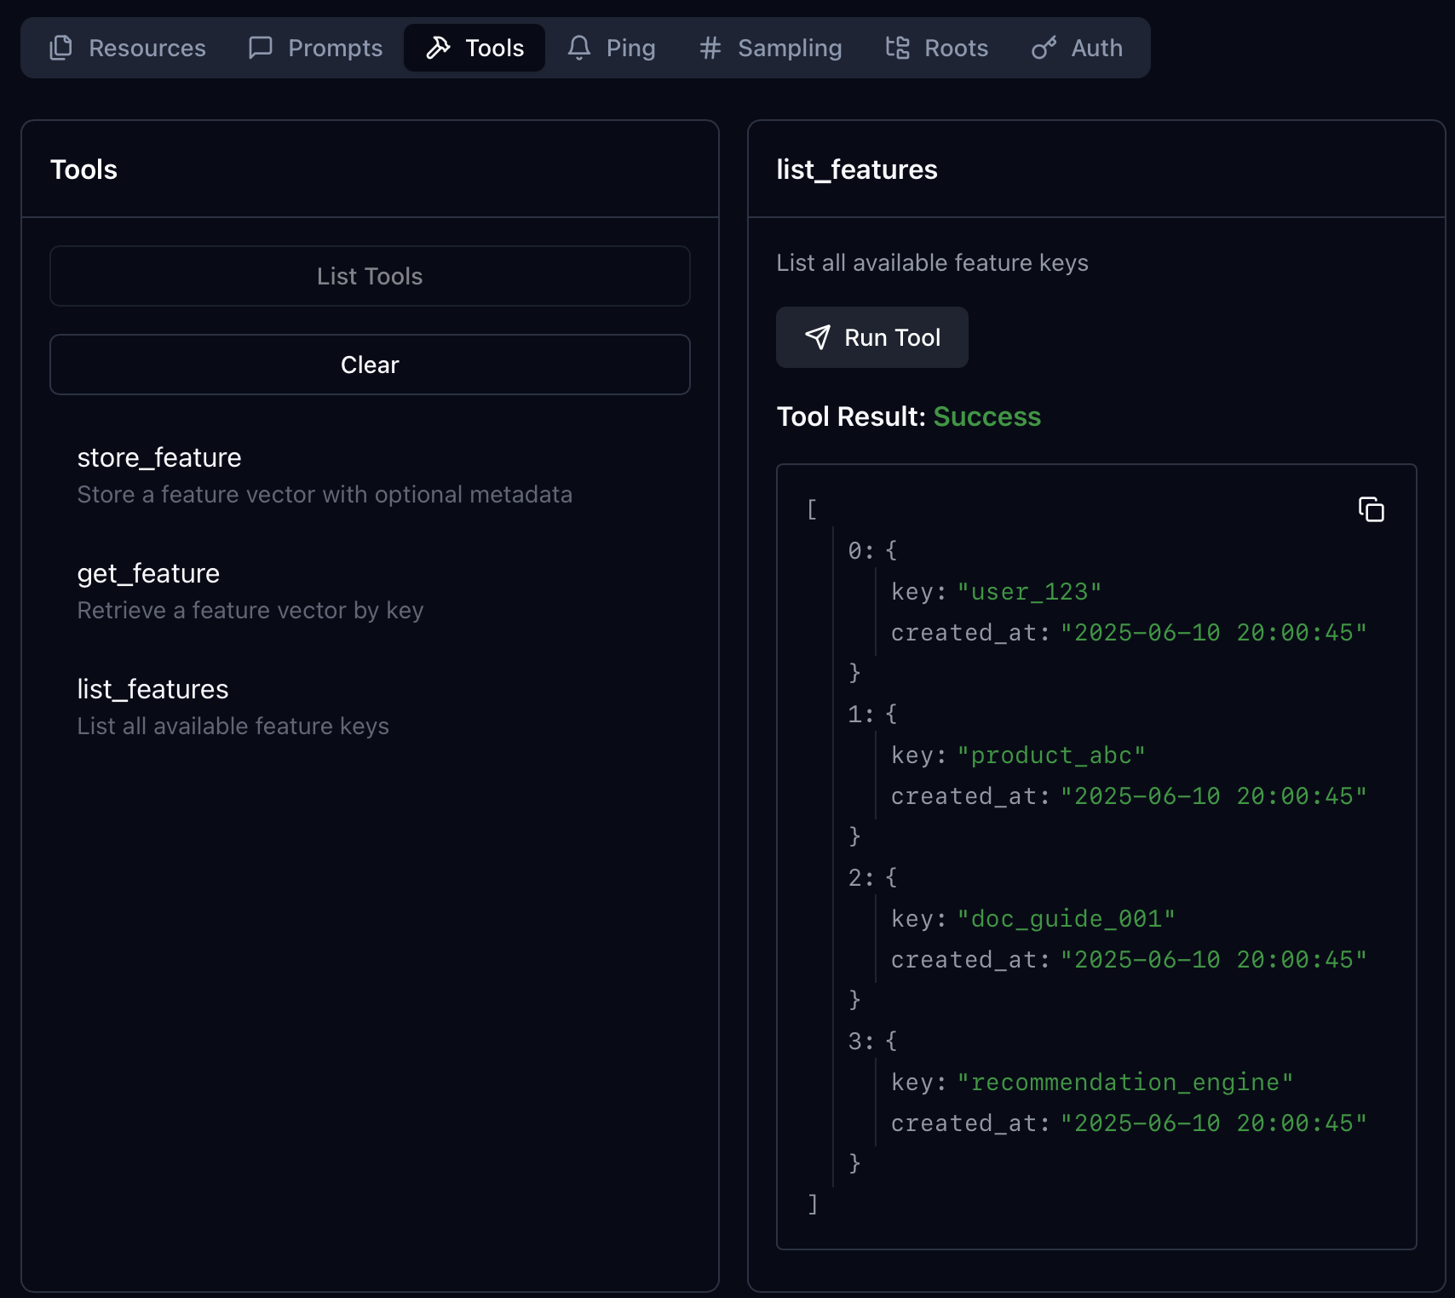Click "Store a feature vector with optional metadata"

tap(325, 494)
